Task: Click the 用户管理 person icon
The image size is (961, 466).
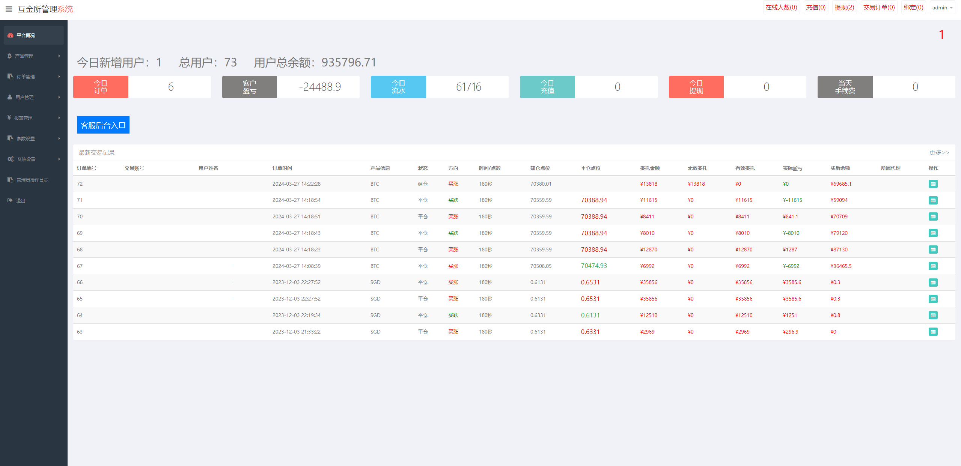Action: (x=10, y=97)
